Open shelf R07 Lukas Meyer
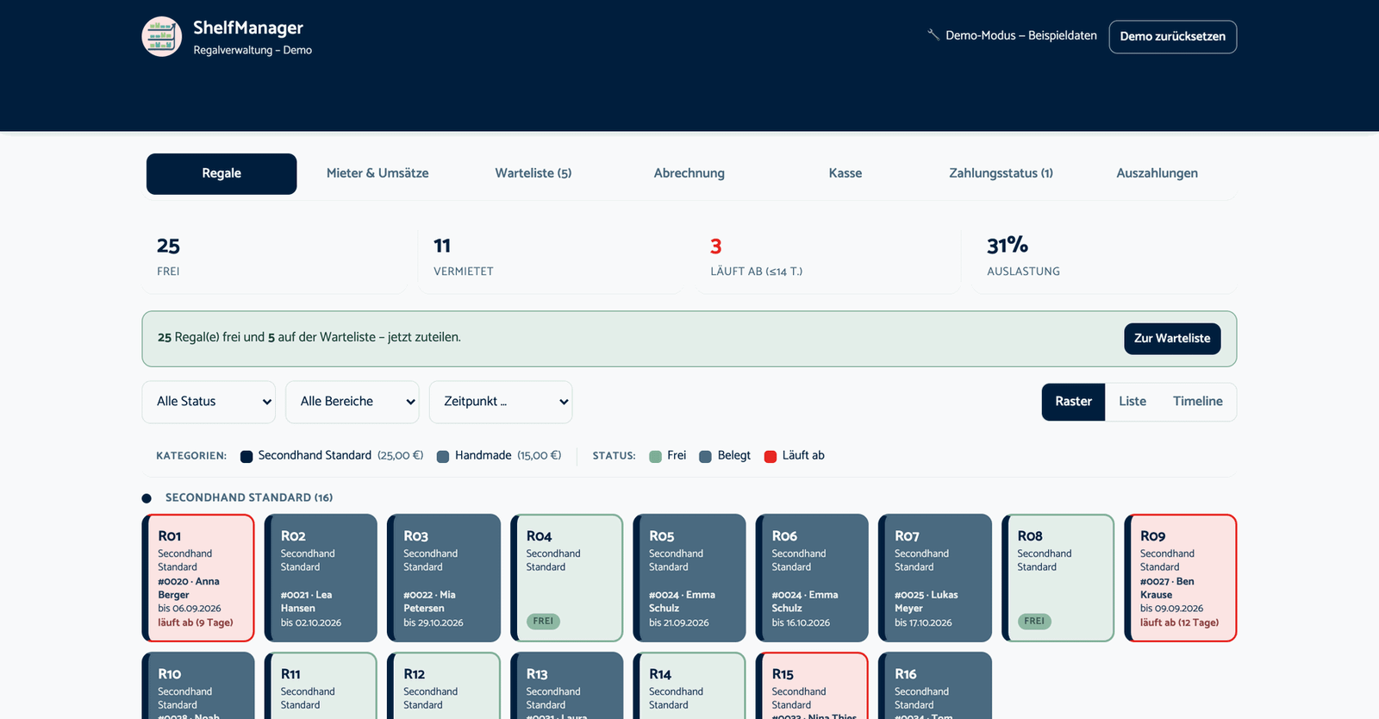Screen dimensions: 1379x719 [x=935, y=578]
